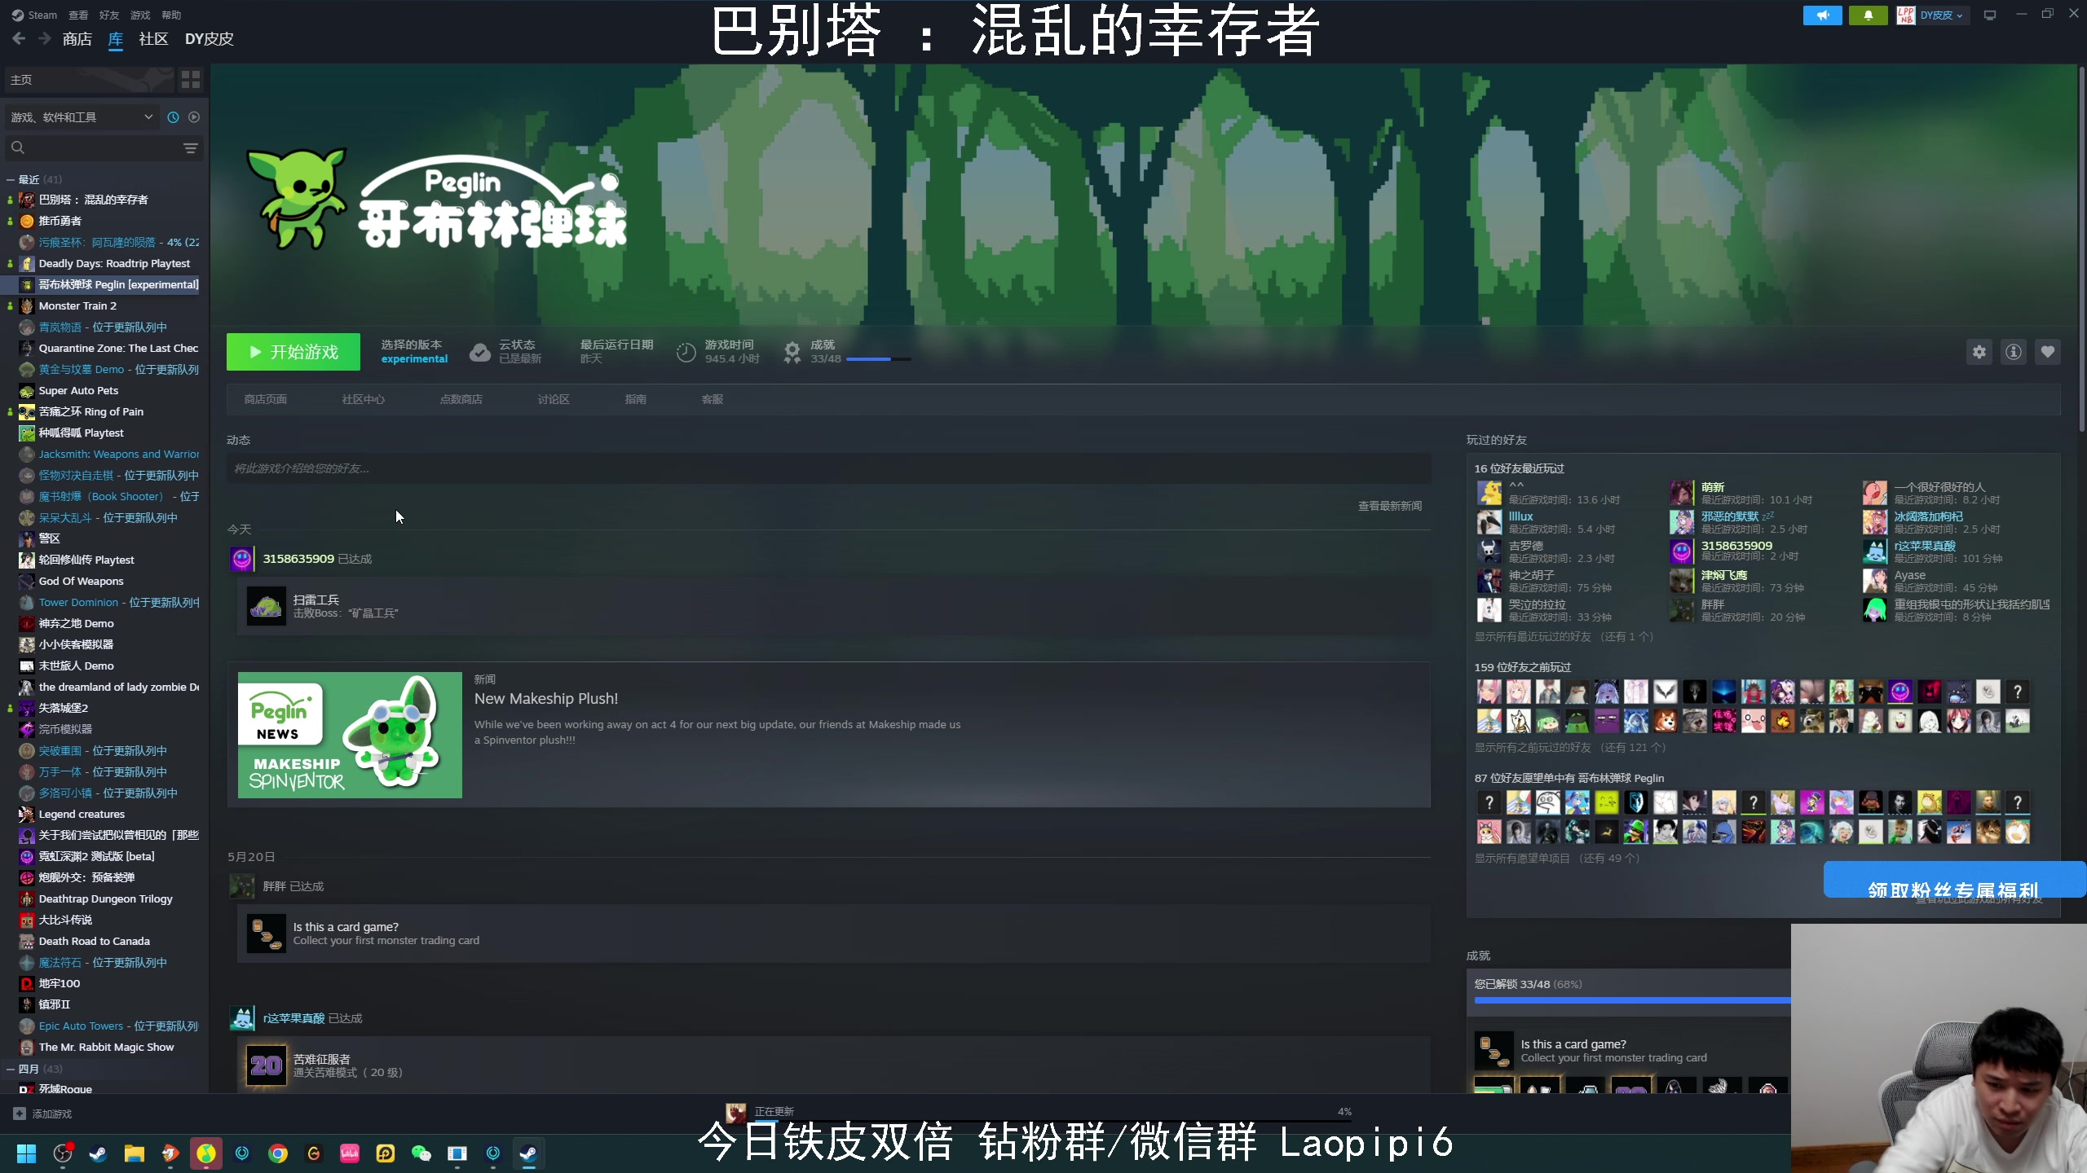Click the Steam back navigation arrow
This screenshot has height=1173, width=2087.
tap(19, 38)
